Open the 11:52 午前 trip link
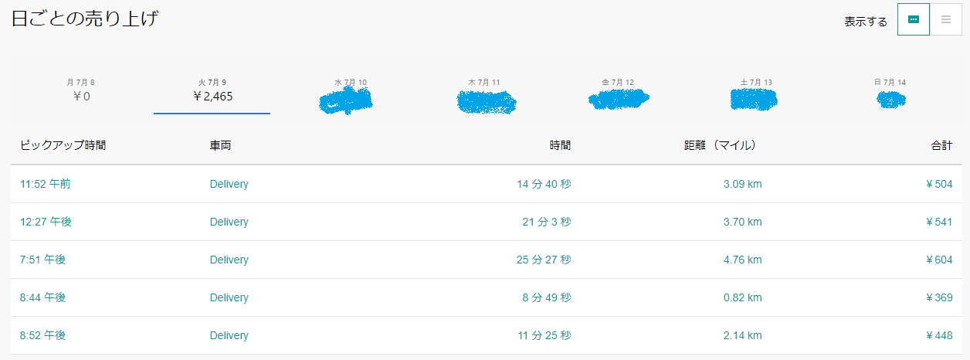 [46, 184]
